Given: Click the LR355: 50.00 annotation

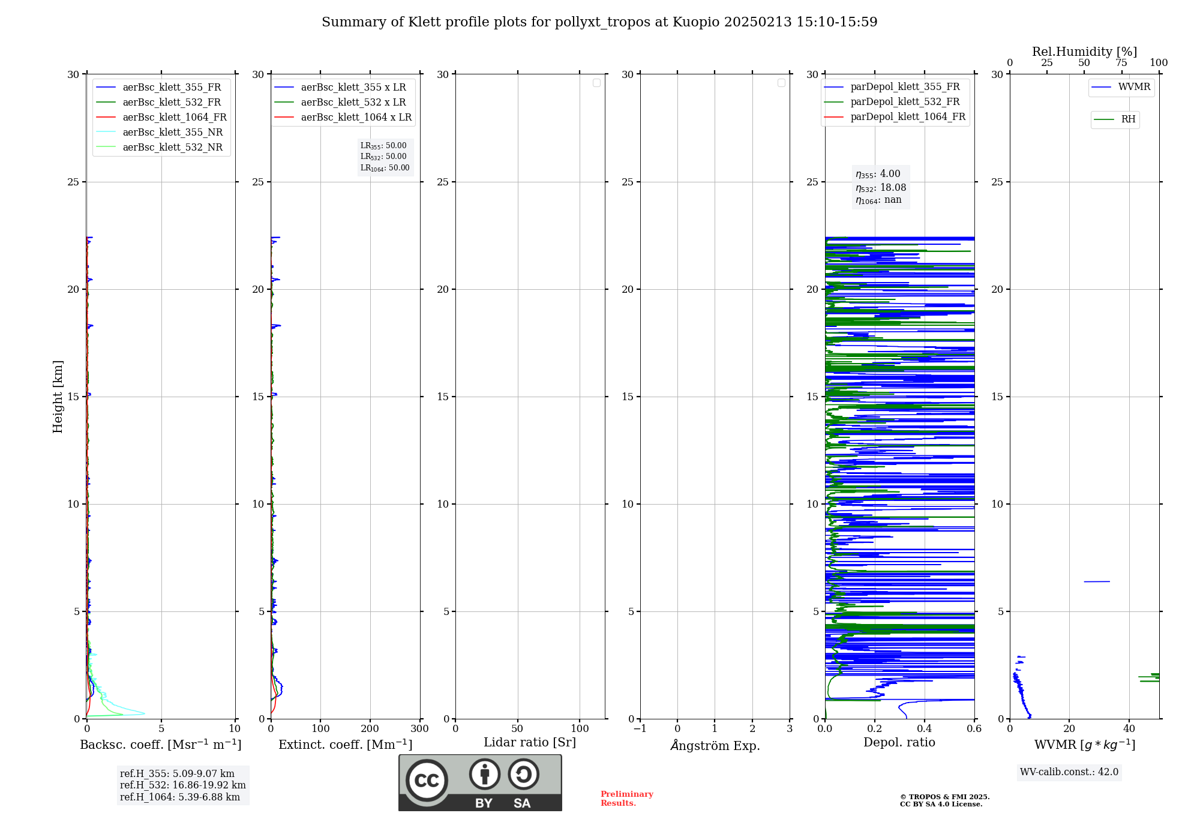Looking at the screenshot, I should click(x=383, y=146).
